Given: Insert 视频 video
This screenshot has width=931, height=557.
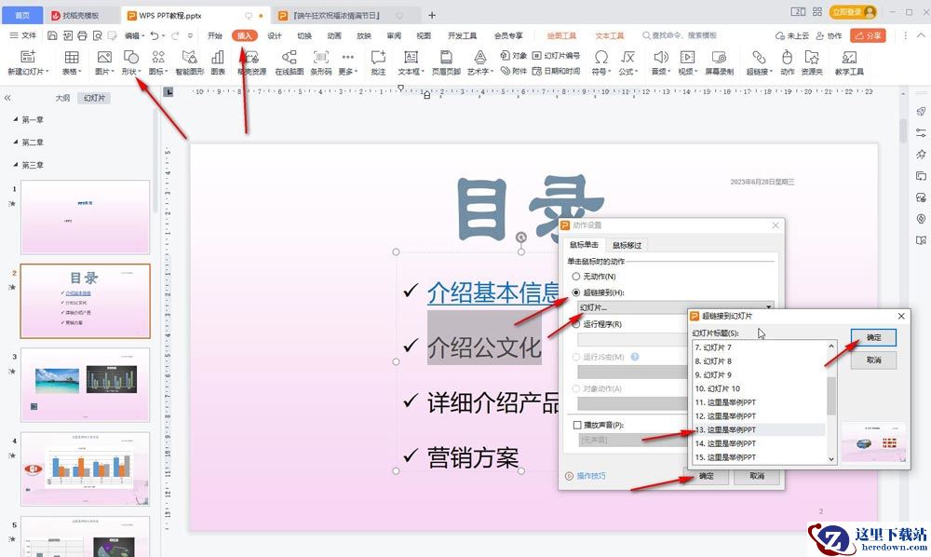Looking at the screenshot, I should [687, 62].
